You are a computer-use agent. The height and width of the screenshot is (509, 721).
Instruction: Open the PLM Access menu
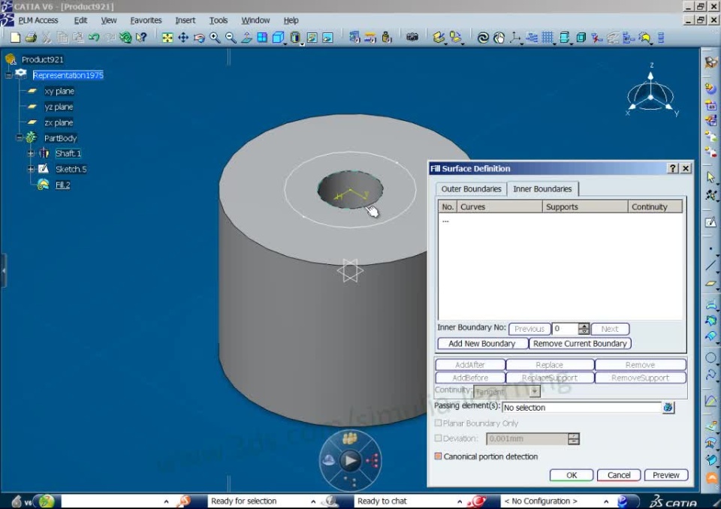(x=38, y=20)
